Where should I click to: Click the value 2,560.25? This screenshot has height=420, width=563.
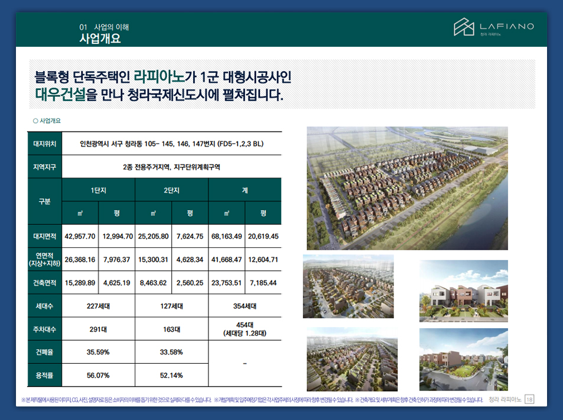pos(190,283)
